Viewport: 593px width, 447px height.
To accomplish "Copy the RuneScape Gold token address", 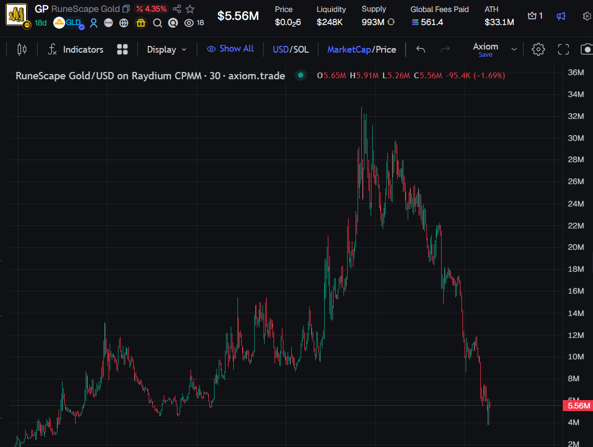I will pos(126,9).
